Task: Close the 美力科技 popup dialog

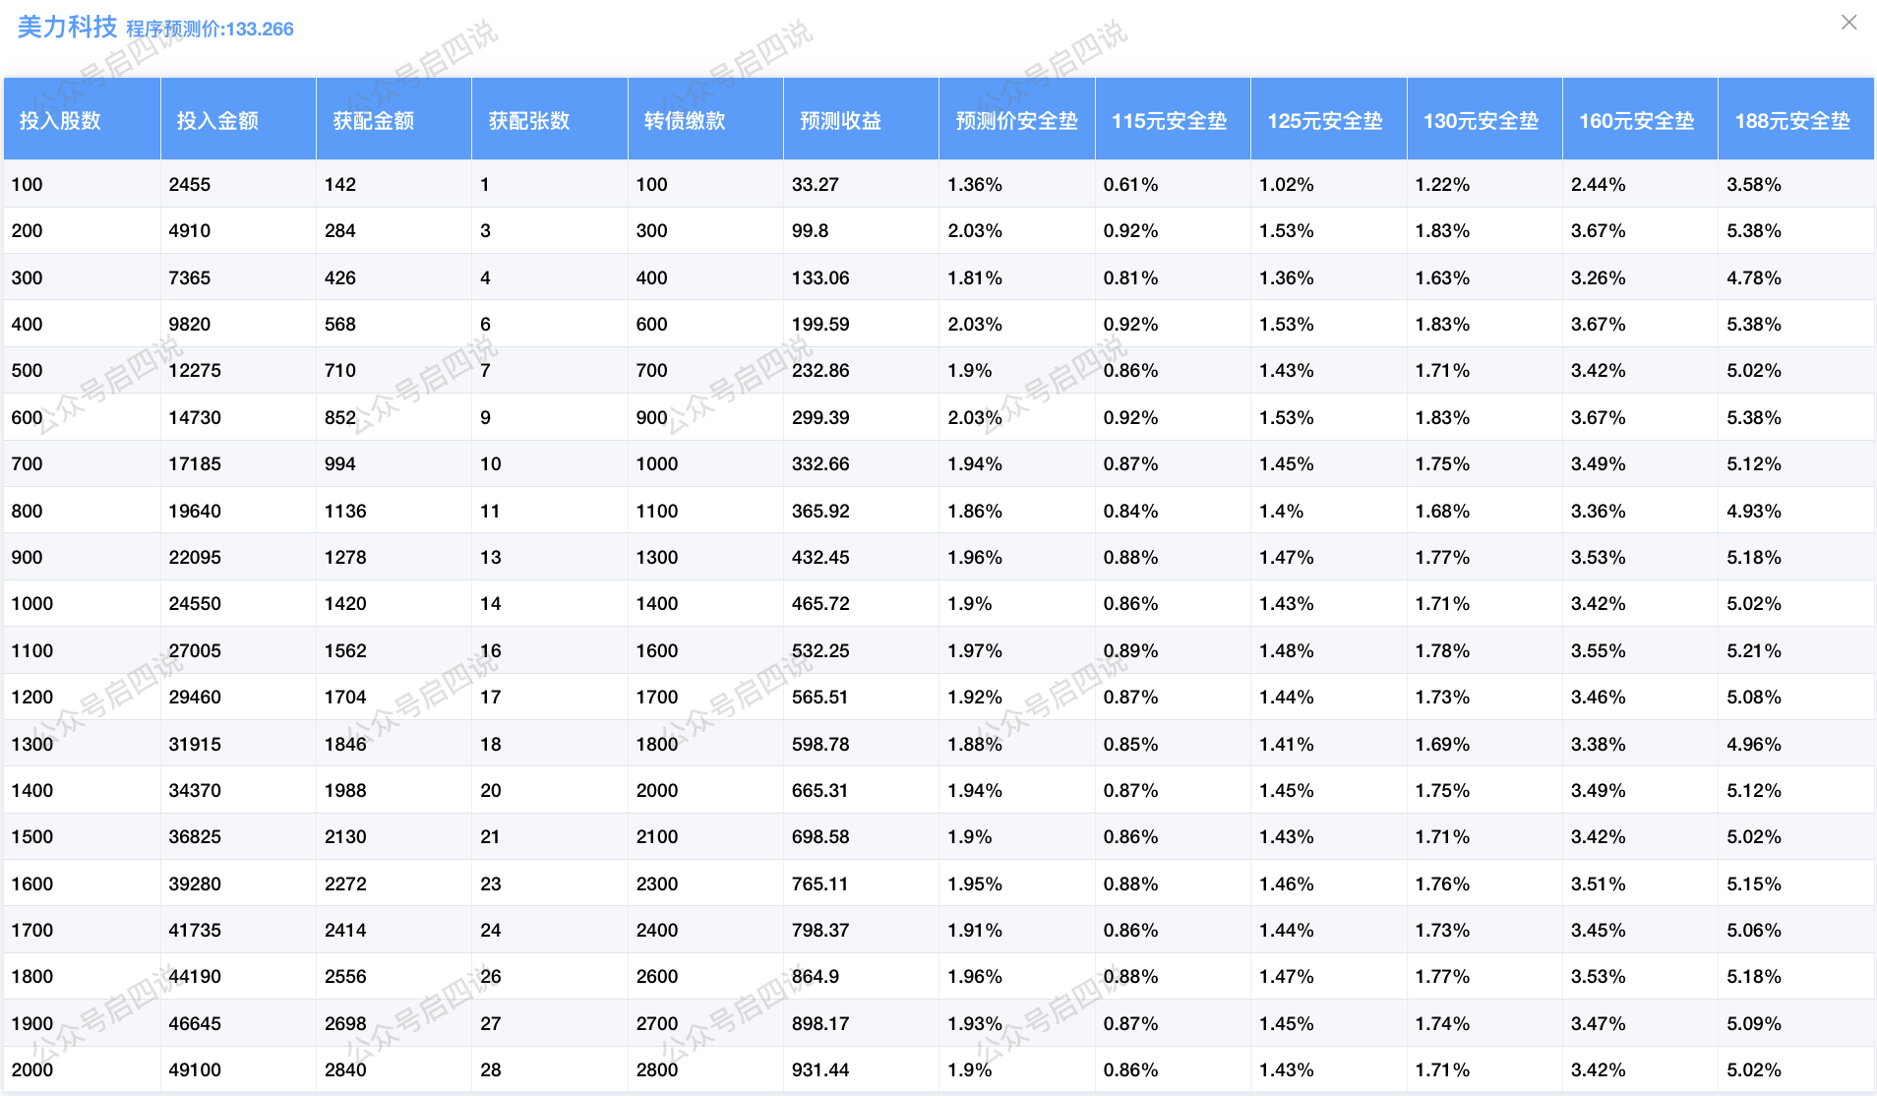Action: tap(1848, 23)
